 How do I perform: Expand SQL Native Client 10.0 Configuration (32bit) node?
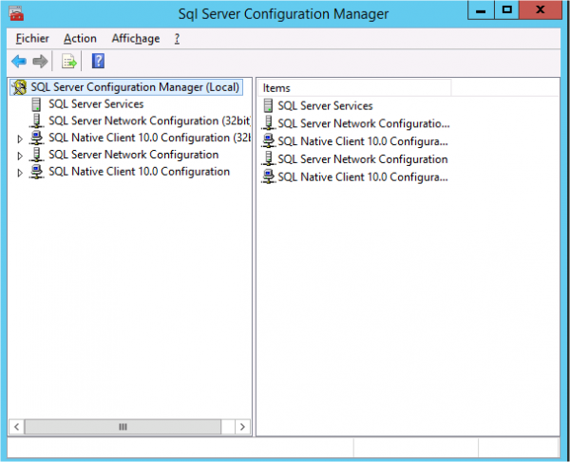(20, 139)
